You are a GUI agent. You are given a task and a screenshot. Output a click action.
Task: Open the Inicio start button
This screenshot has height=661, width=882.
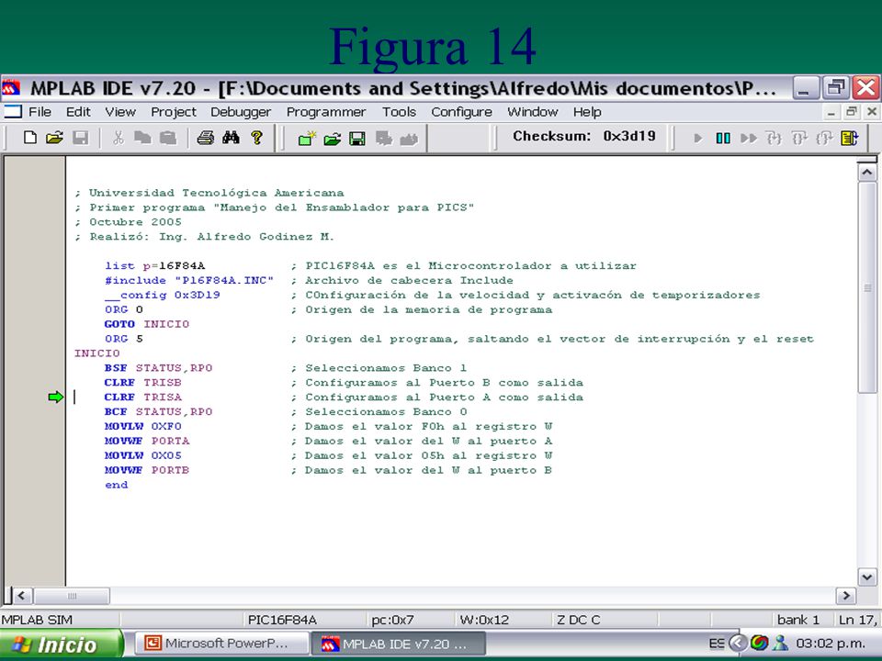tap(62, 644)
